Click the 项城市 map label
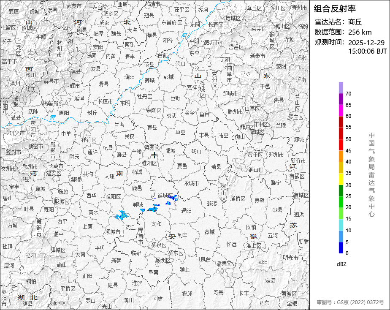The image size is (390, 310). point(113,232)
